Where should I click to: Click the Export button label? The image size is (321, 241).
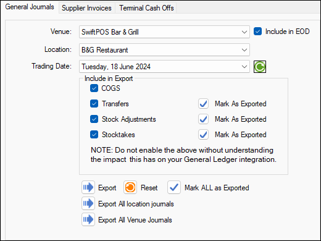point(107,188)
